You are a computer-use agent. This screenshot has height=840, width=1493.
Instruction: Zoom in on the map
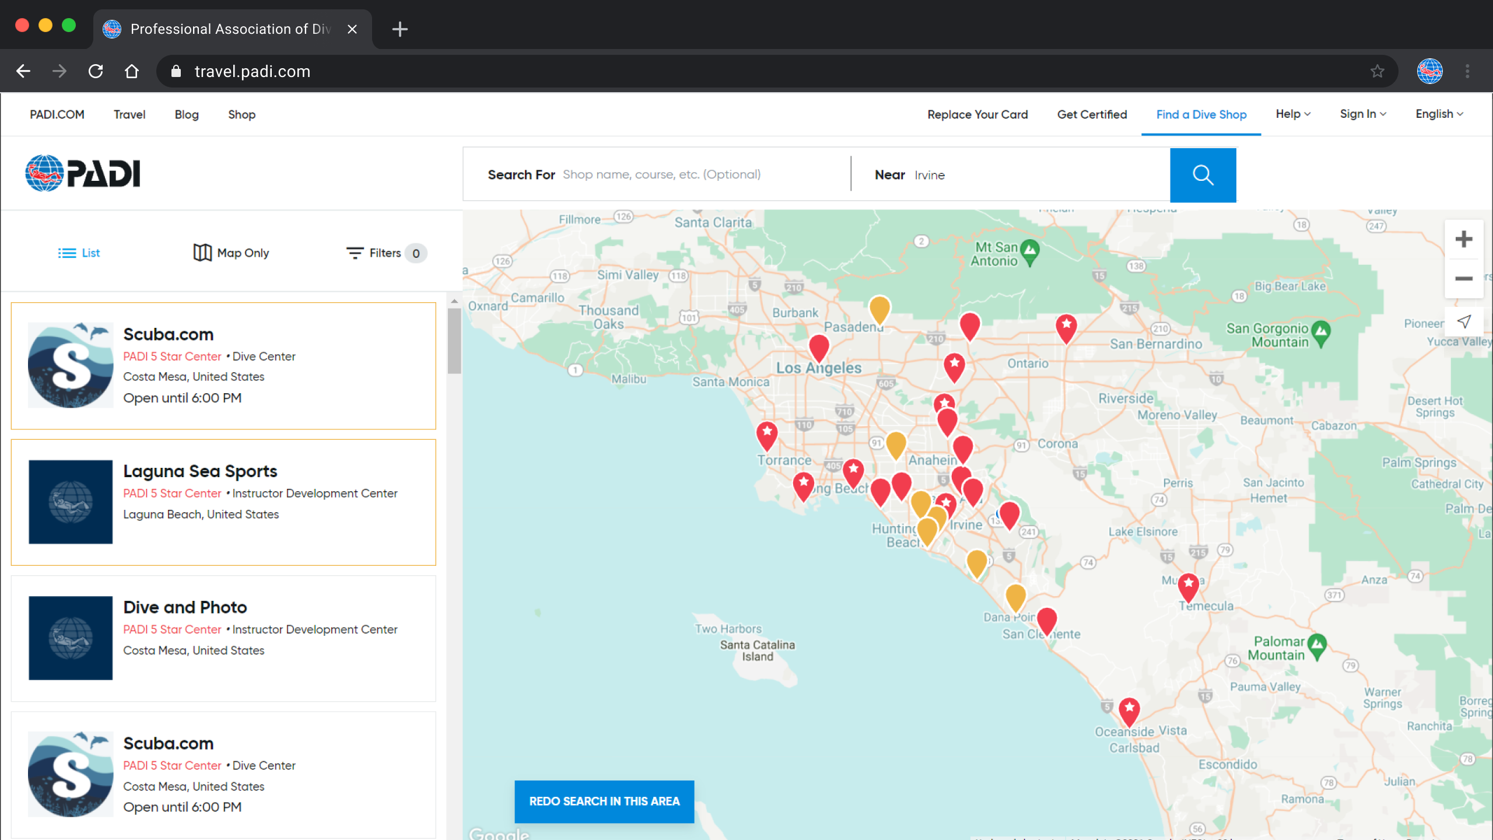(x=1463, y=239)
